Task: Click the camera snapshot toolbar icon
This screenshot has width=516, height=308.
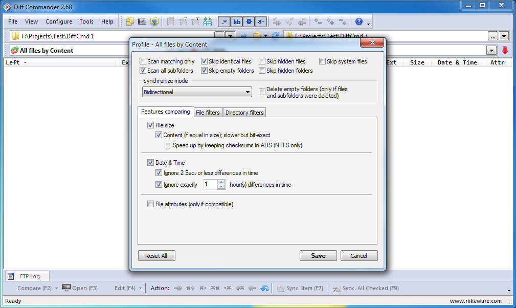Action: (143, 21)
